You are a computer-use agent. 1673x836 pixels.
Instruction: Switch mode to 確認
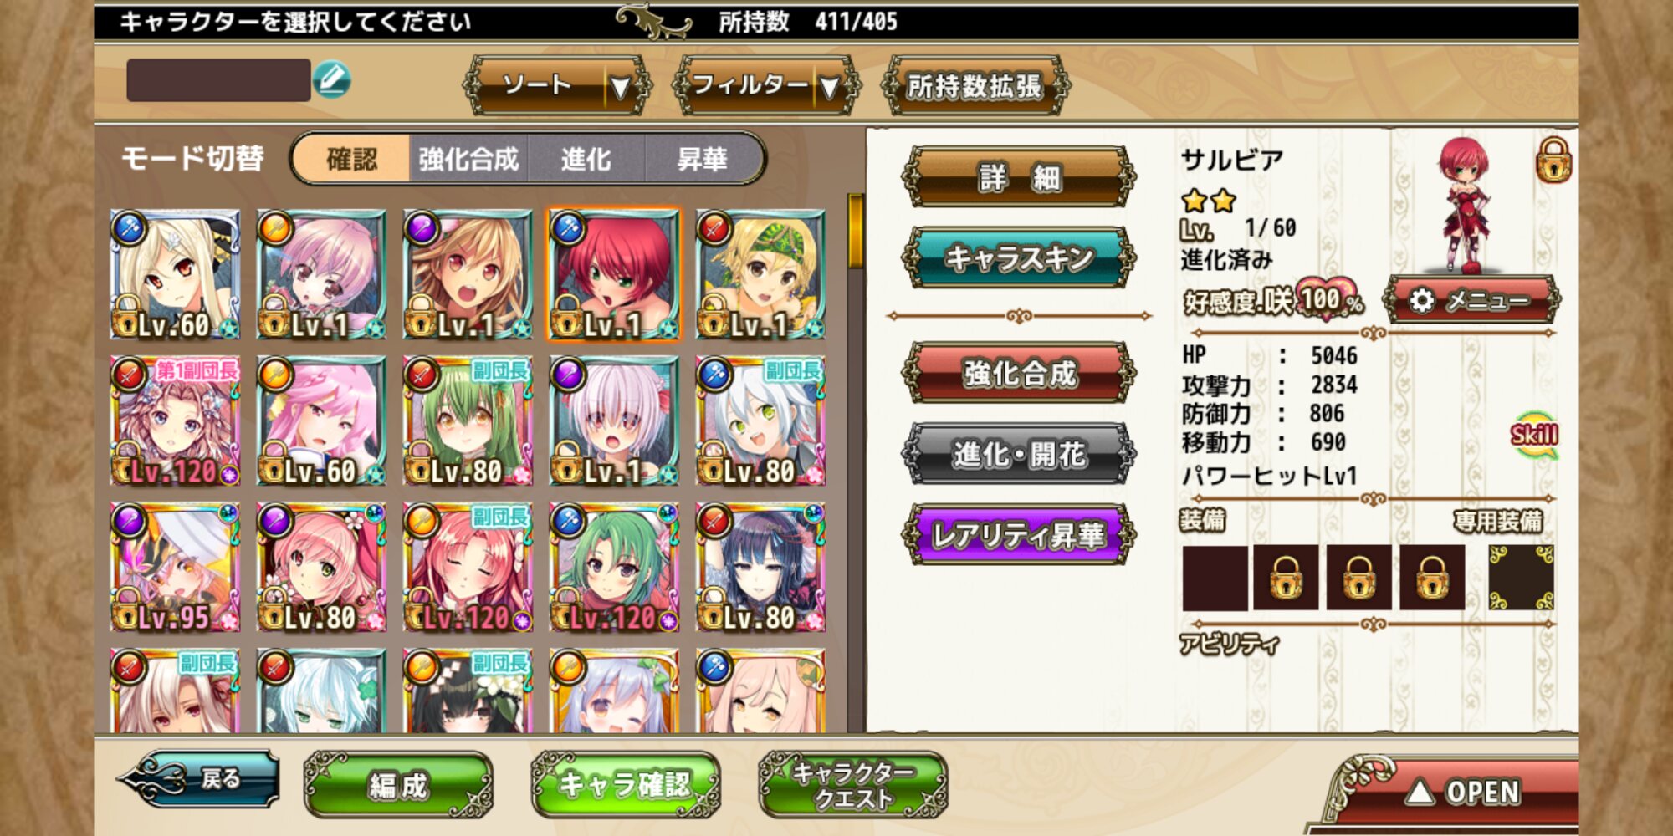[351, 159]
